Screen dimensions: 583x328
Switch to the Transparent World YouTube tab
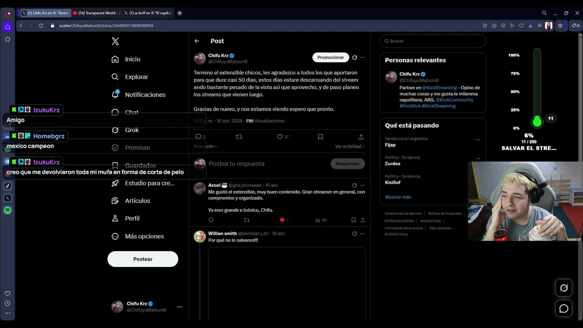click(x=97, y=13)
